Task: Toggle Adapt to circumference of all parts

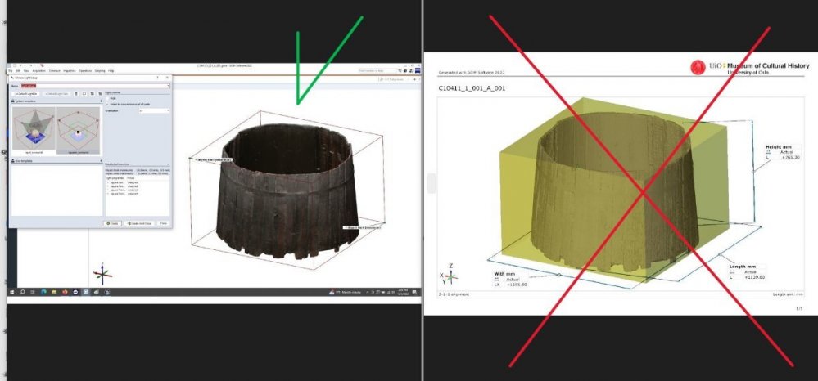Action: (108, 104)
